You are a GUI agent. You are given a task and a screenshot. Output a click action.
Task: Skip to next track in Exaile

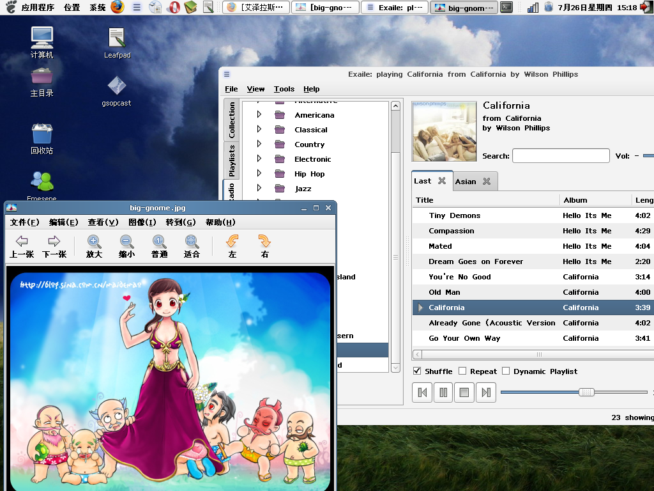point(486,393)
